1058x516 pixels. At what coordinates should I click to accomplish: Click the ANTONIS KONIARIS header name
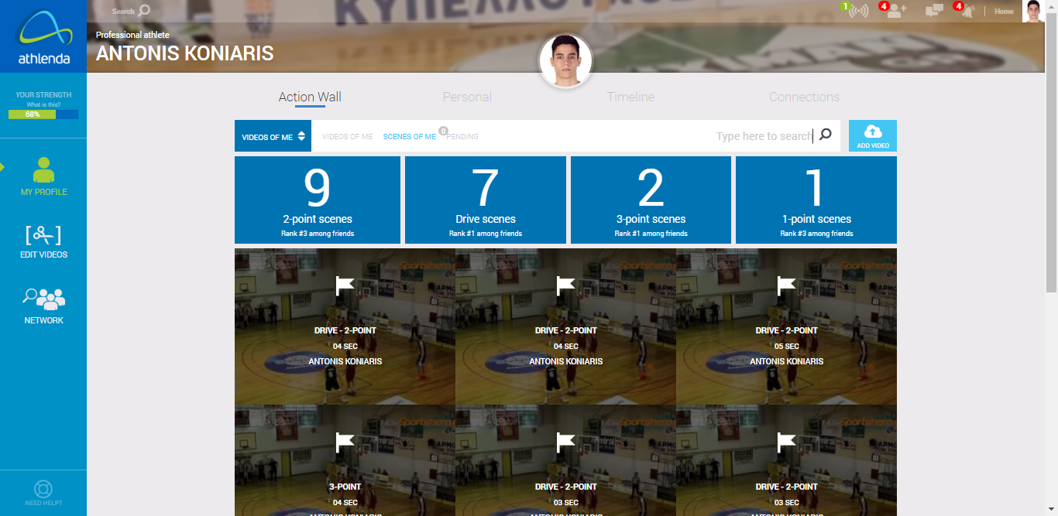click(x=184, y=53)
